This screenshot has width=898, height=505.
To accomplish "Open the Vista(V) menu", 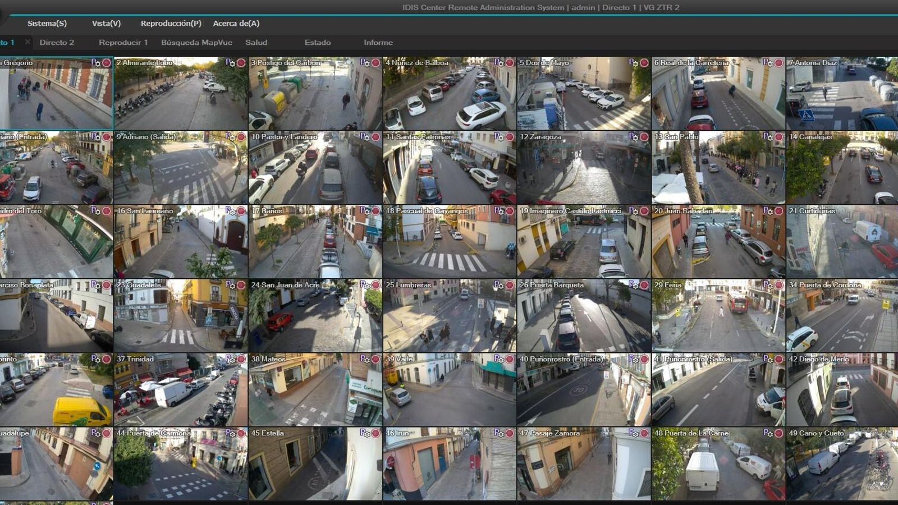I will tap(106, 24).
